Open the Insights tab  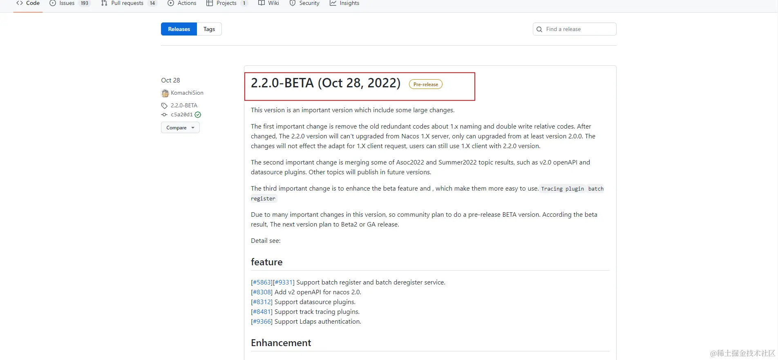point(344,3)
